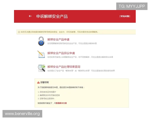This screenshot has width=150, height=120.
Task: Click reminder item 1 about 有效证件的图片
Action: [x=47, y=92]
